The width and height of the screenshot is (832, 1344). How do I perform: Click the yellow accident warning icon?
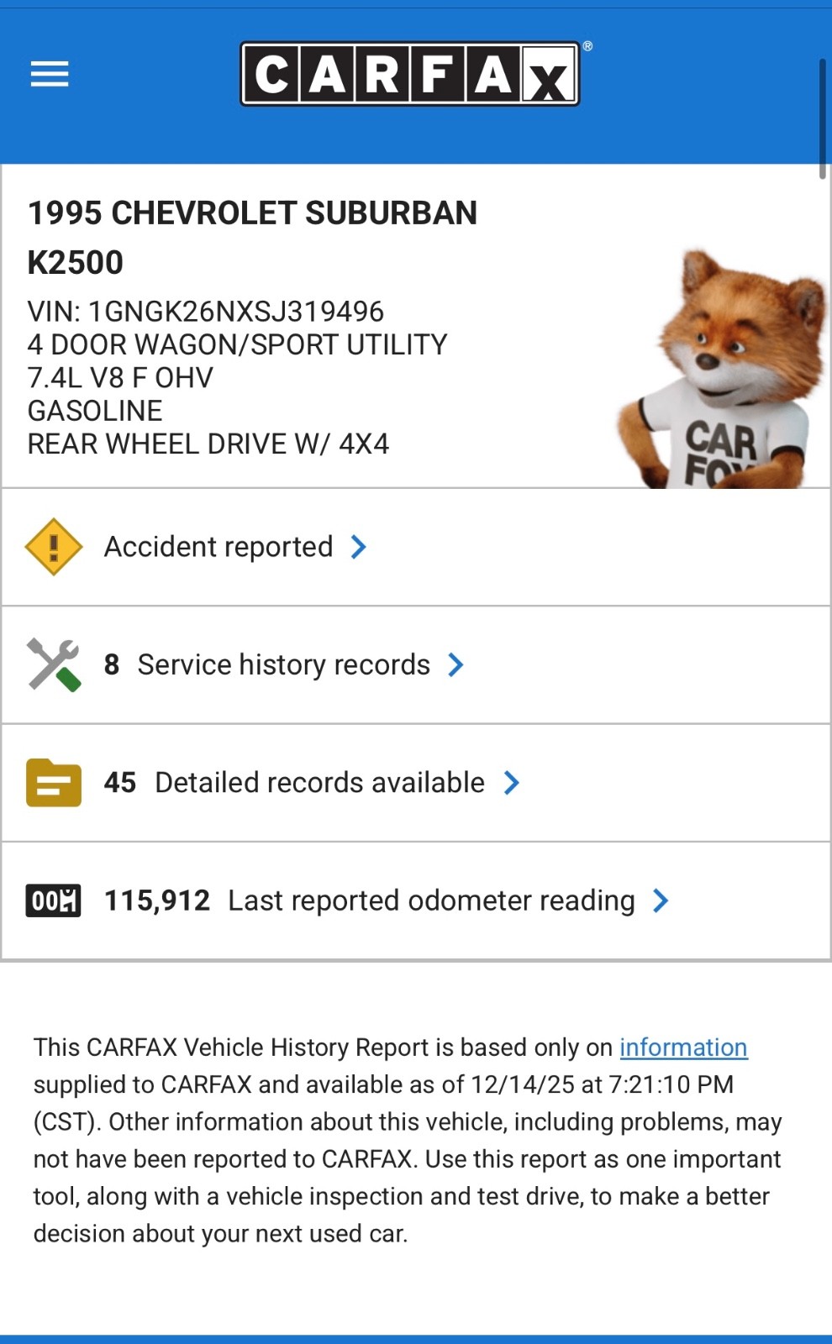54,547
